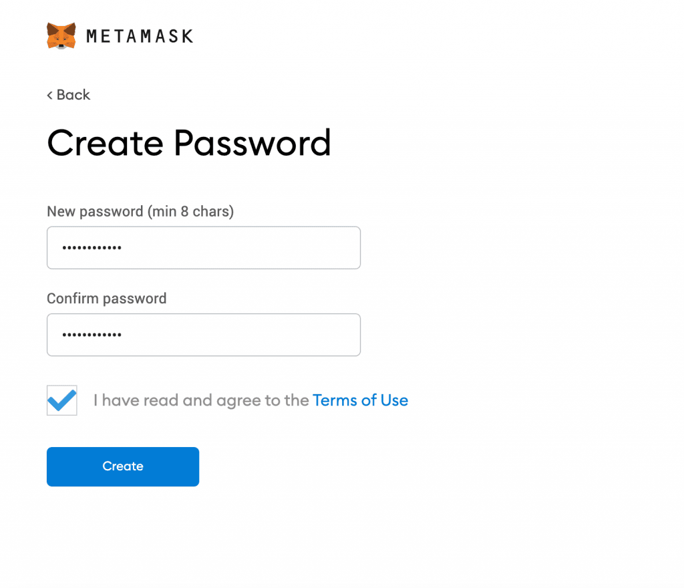The height and width of the screenshot is (588, 684).
Task: Open the Terms of Use link
Action: click(x=360, y=400)
